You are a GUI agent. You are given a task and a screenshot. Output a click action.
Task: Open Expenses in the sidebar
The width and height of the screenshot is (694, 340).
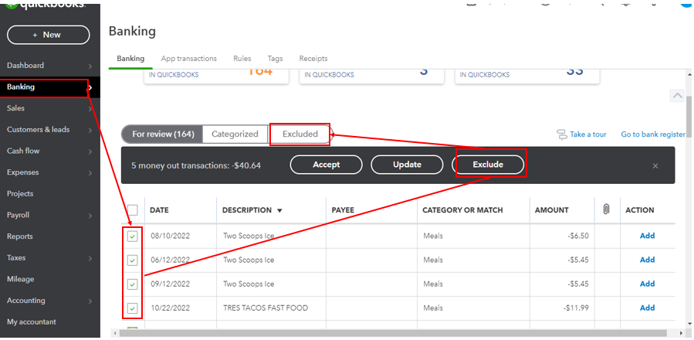[22, 172]
